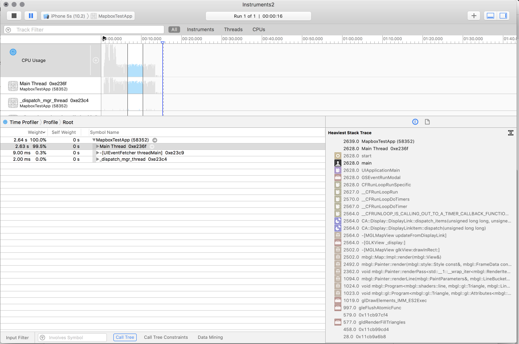Switch to the Threads filter tab

(x=233, y=29)
